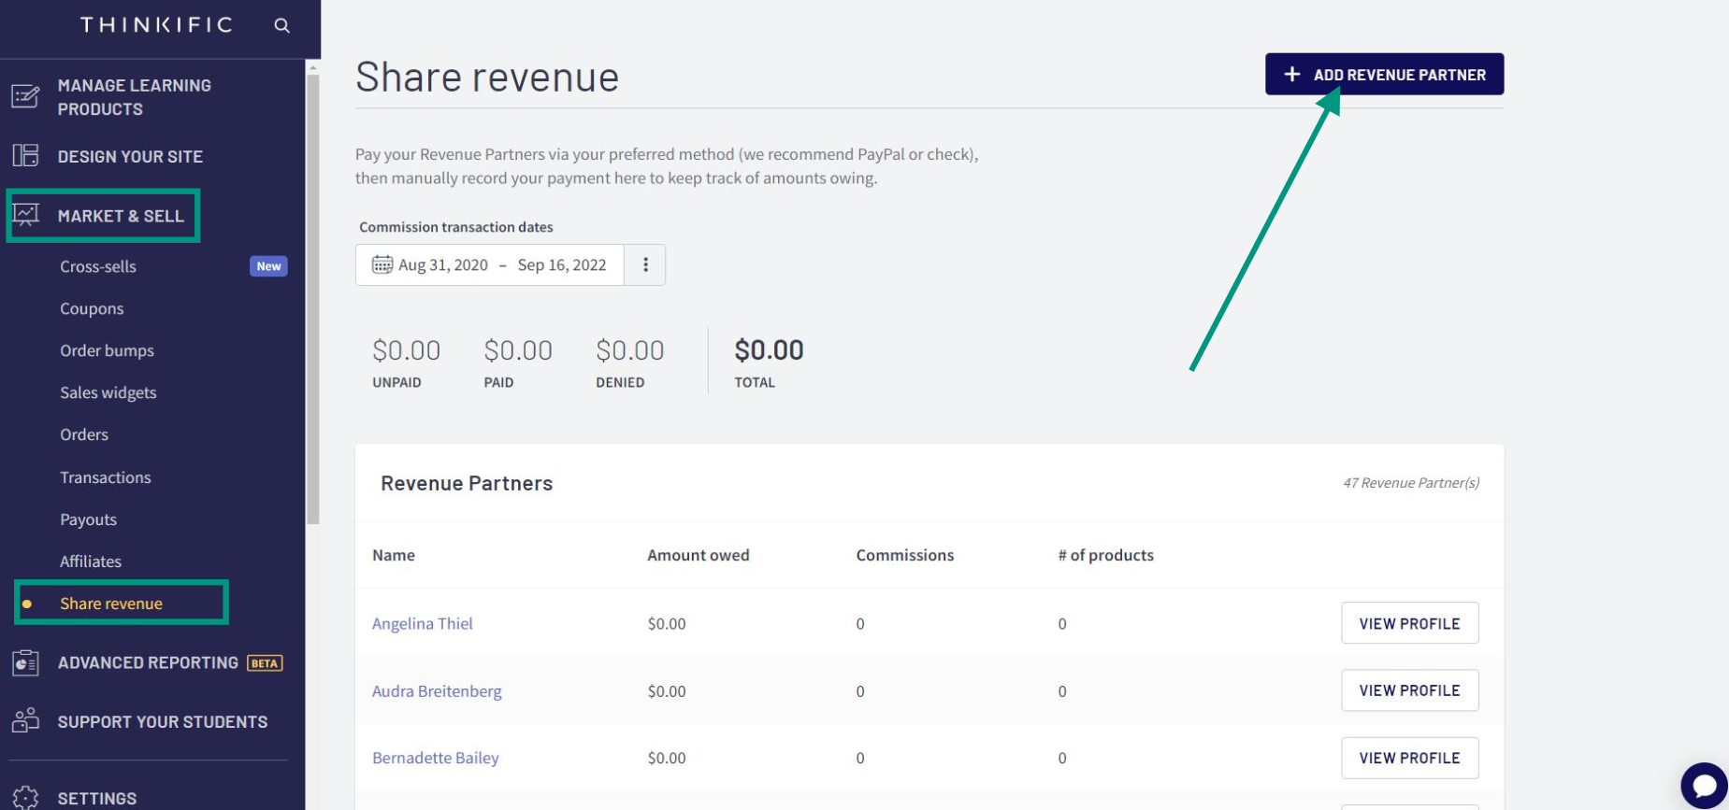This screenshot has height=810, width=1729.
Task: Click the Settings gear icon
Action: click(25, 797)
